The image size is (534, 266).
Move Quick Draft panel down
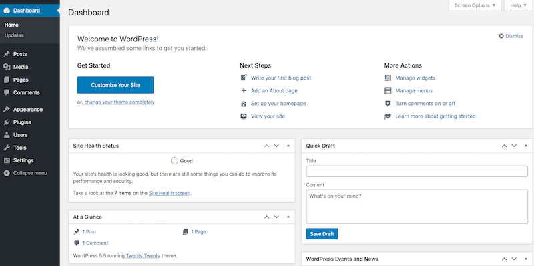click(514, 146)
